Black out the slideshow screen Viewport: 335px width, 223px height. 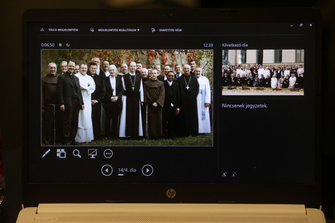click(93, 153)
